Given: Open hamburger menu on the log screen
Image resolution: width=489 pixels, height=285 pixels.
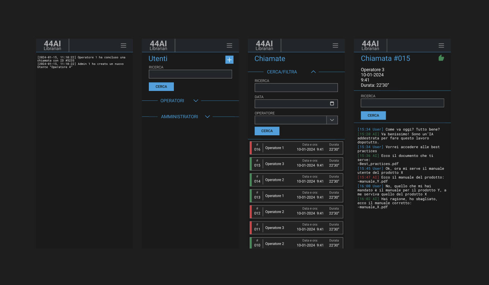Looking at the screenshot, I should [x=123, y=45].
